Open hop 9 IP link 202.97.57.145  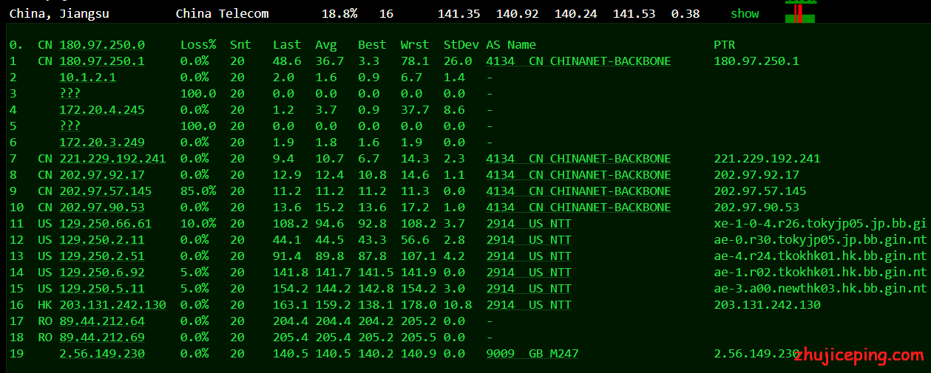pyautogui.click(x=106, y=191)
